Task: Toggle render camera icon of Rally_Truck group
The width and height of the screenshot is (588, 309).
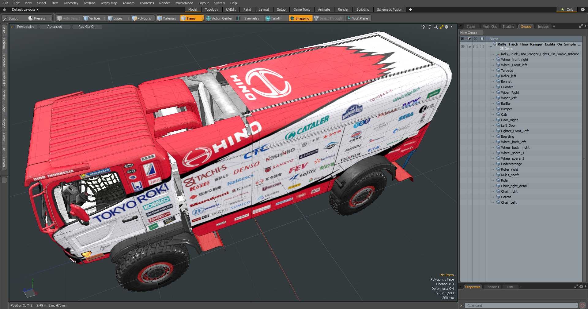Action: 469,46
